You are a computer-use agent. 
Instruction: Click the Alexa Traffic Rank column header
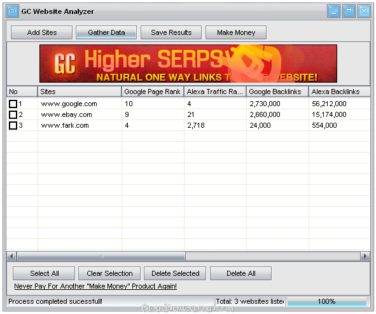click(215, 92)
